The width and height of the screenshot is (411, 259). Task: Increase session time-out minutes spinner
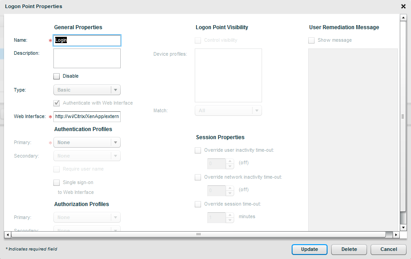coord(230,215)
